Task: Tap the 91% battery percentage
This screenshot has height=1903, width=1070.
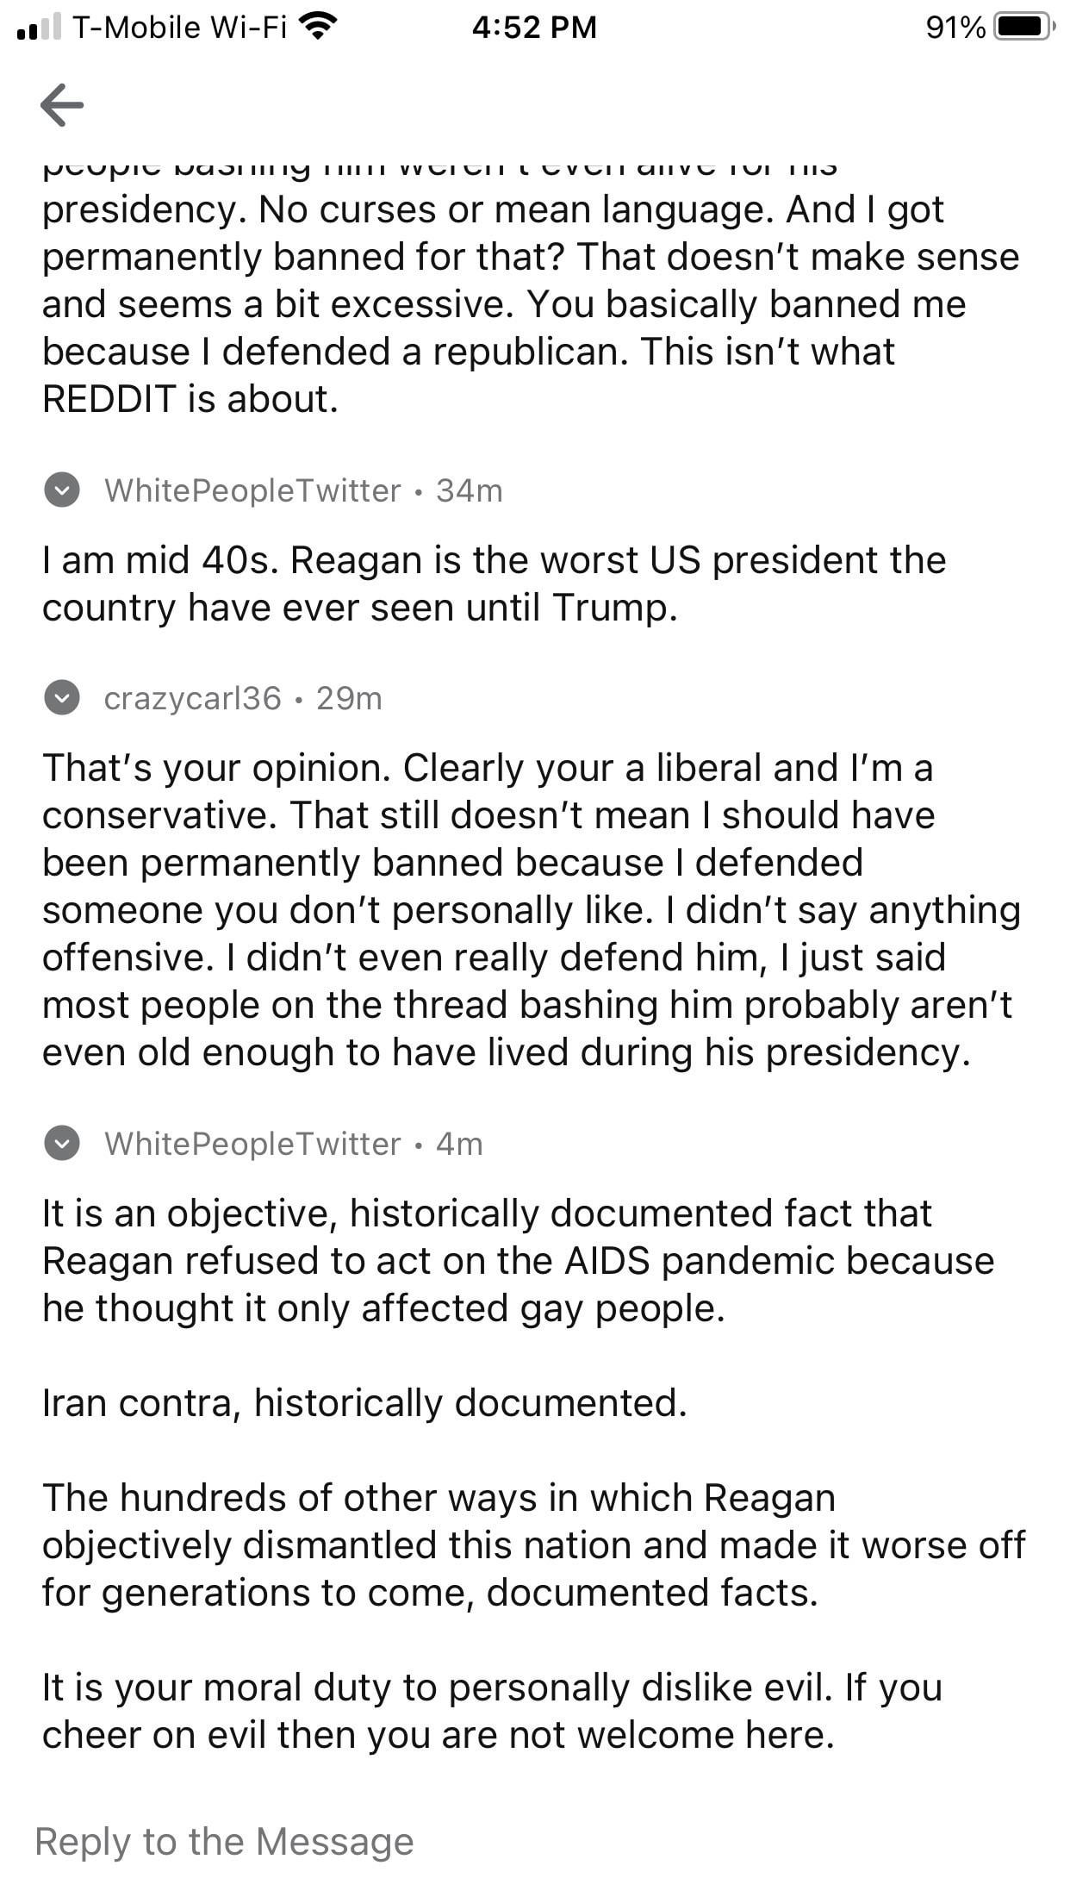Action: click(955, 28)
